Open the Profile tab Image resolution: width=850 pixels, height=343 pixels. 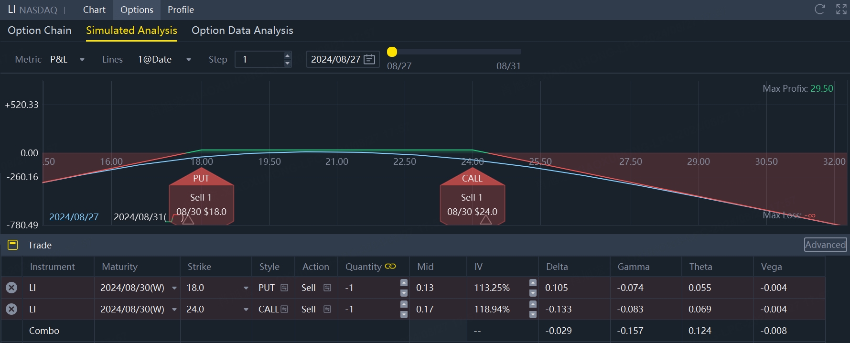coord(181,10)
